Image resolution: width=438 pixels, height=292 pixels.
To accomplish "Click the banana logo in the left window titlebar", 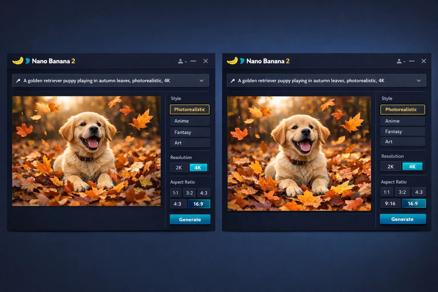I will [18, 61].
